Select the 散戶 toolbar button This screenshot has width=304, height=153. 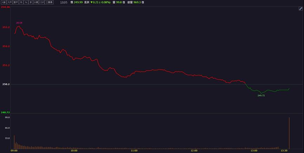click(16, 2)
